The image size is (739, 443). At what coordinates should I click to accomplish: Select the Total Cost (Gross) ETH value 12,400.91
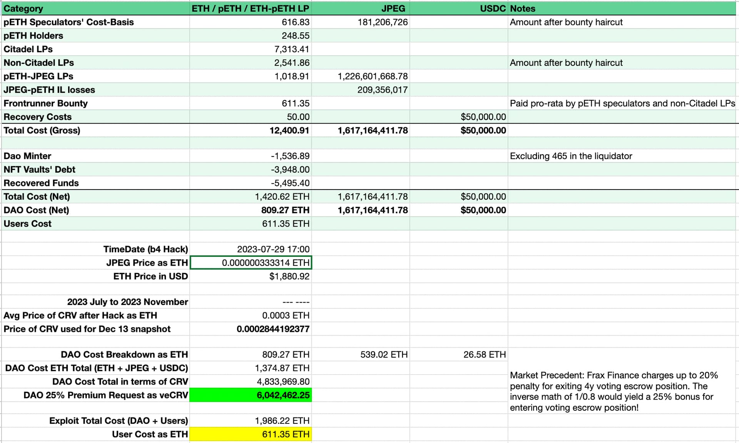pyautogui.click(x=251, y=130)
